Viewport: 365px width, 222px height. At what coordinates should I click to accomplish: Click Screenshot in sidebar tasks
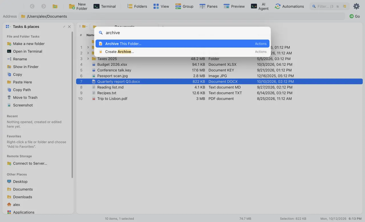point(20,105)
